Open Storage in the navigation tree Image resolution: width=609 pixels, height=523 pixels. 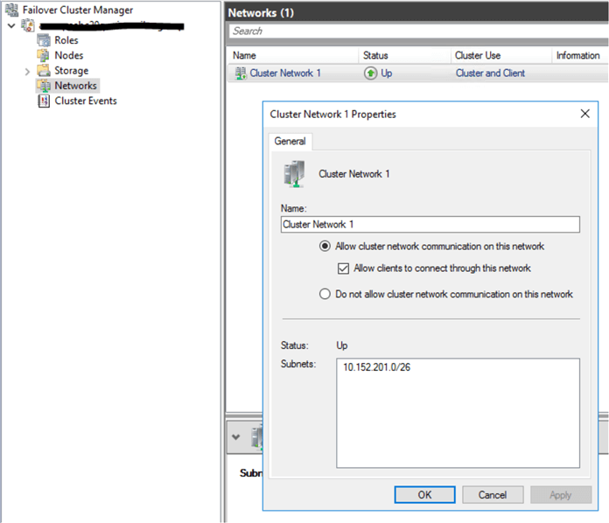coord(72,71)
